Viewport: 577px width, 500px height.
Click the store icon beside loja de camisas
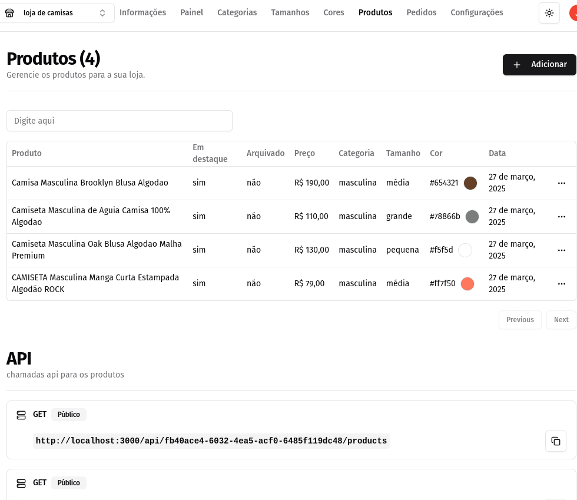(9, 13)
